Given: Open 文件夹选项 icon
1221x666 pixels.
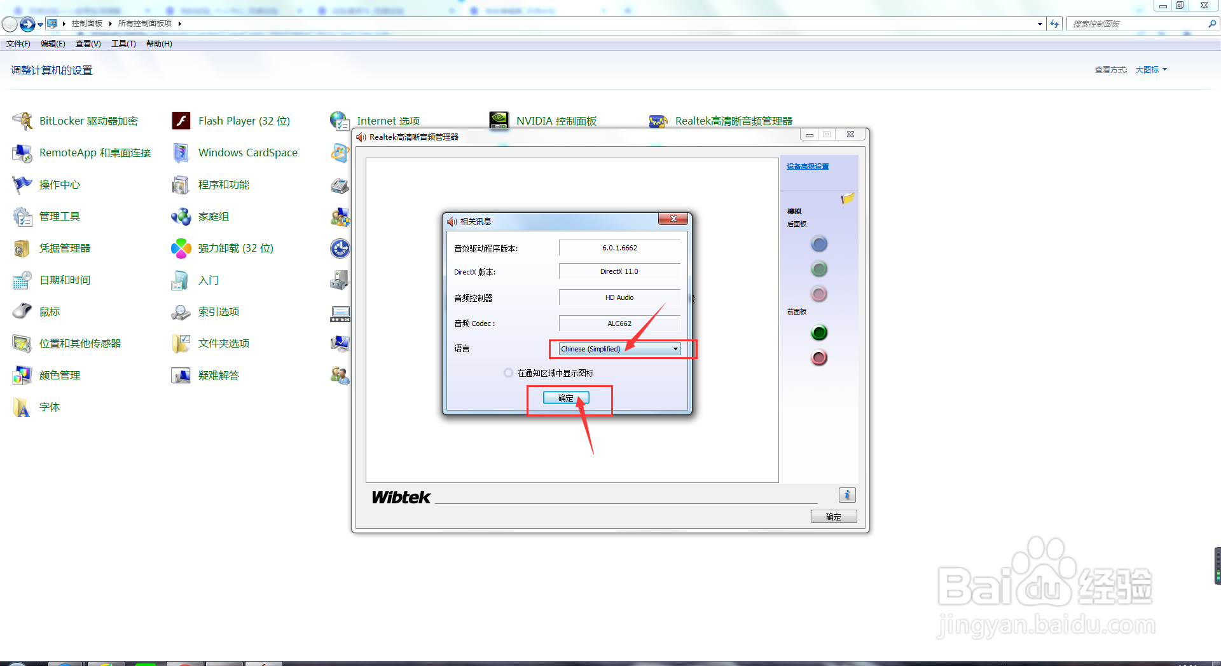Looking at the screenshot, I should pos(181,343).
